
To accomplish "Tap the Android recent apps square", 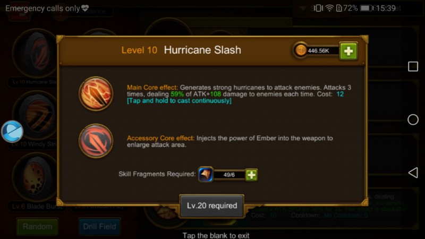I will click(413, 66).
